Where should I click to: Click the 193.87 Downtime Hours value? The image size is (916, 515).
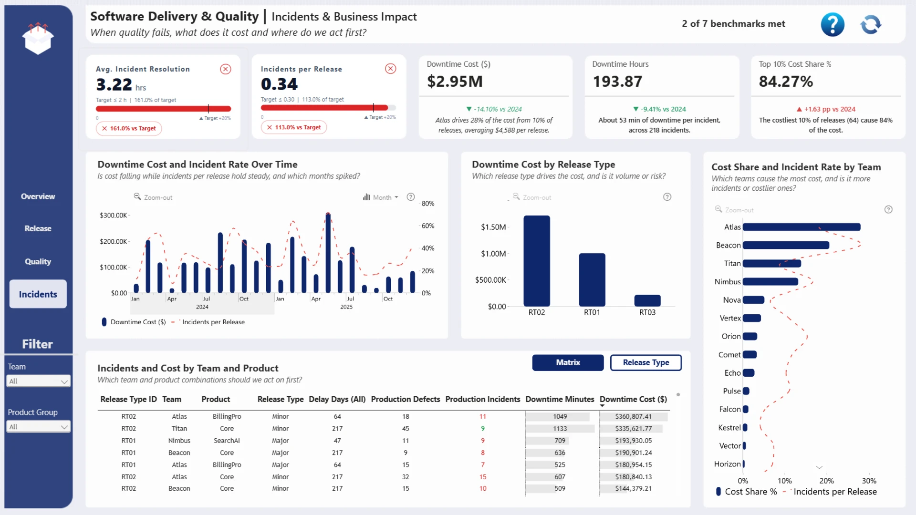[x=617, y=82]
